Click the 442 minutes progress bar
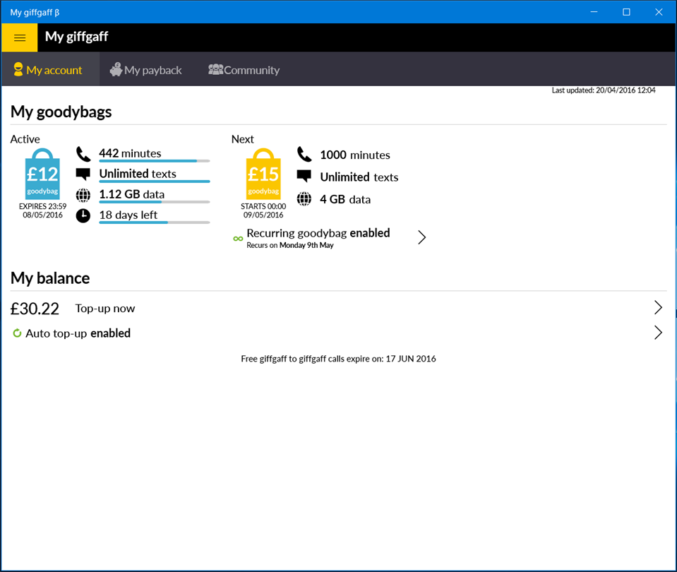 pyautogui.click(x=155, y=161)
